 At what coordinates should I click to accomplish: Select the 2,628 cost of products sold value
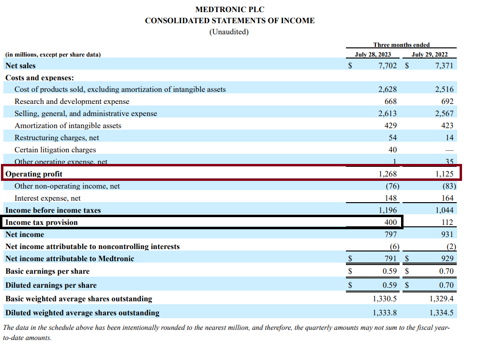pyautogui.click(x=387, y=89)
